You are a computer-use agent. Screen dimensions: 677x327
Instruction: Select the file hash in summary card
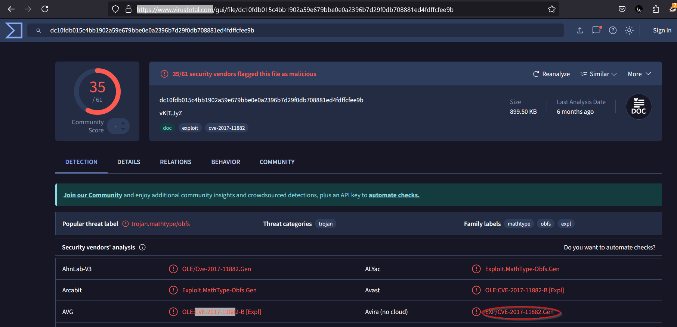[262, 100]
